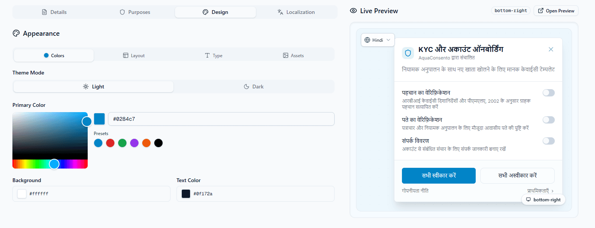The width and height of the screenshot is (595, 228).
Task: Close the KYC consent banner
Action: [551, 49]
